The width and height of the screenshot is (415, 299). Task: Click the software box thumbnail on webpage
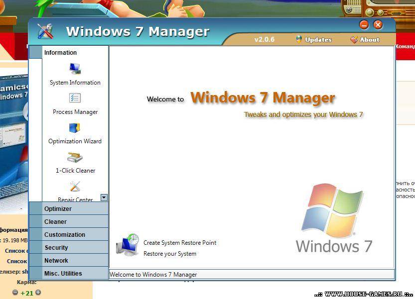tap(14, 140)
